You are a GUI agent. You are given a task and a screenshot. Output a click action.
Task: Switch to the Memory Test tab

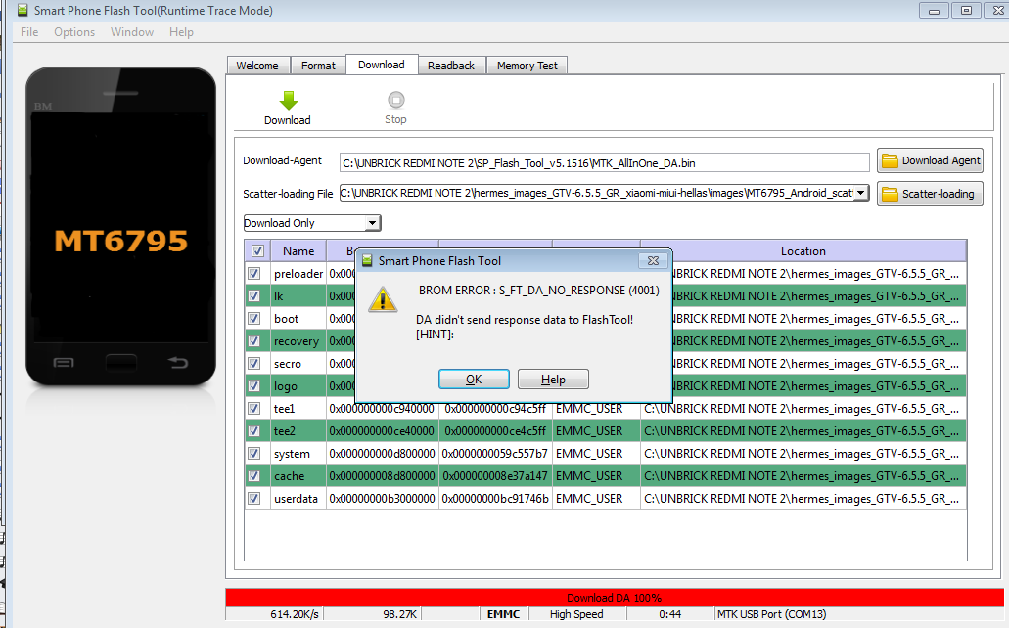(x=527, y=66)
